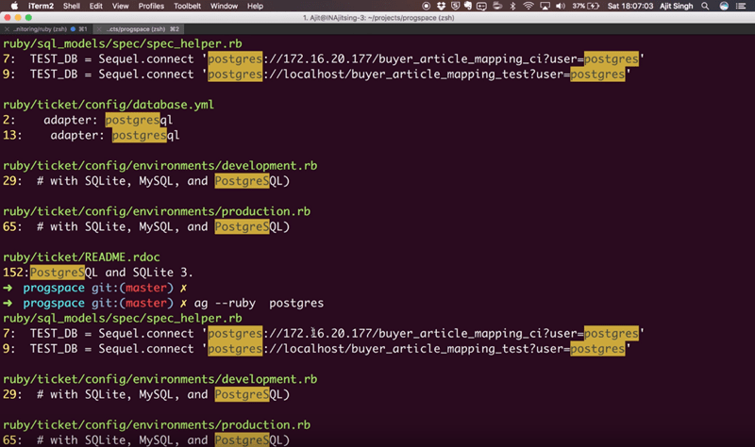755x447 pixels.
Task: Open the AirPlay display menu
Action: tap(545, 6)
